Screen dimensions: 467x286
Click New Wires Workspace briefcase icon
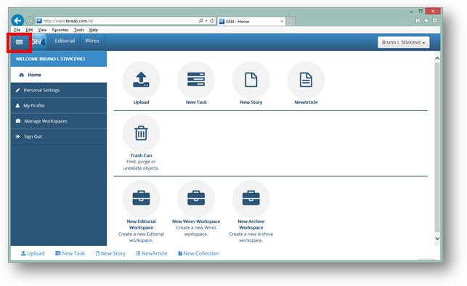pos(196,198)
